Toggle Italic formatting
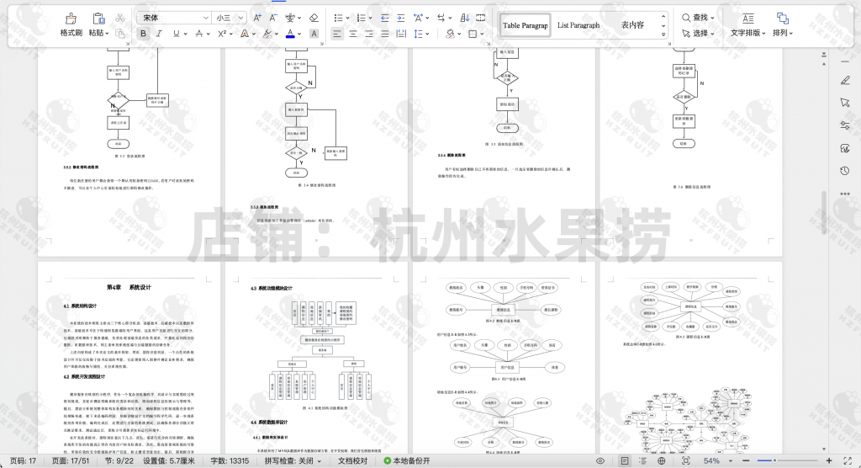The height and width of the screenshot is (468, 861). [159, 34]
